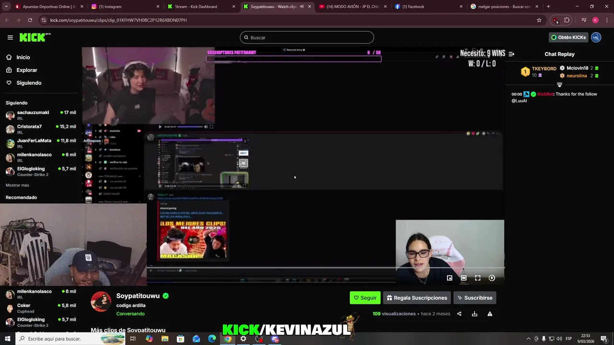Screen dimensions: 614x345
Task: Switch to the Instagram browser tab
Action: [x=125, y=6]
